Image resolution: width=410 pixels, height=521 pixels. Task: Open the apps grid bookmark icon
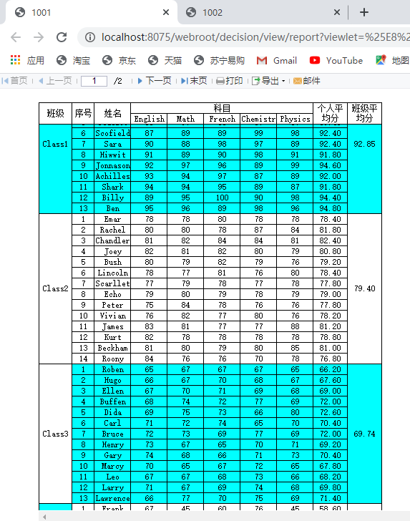[15, 60]
